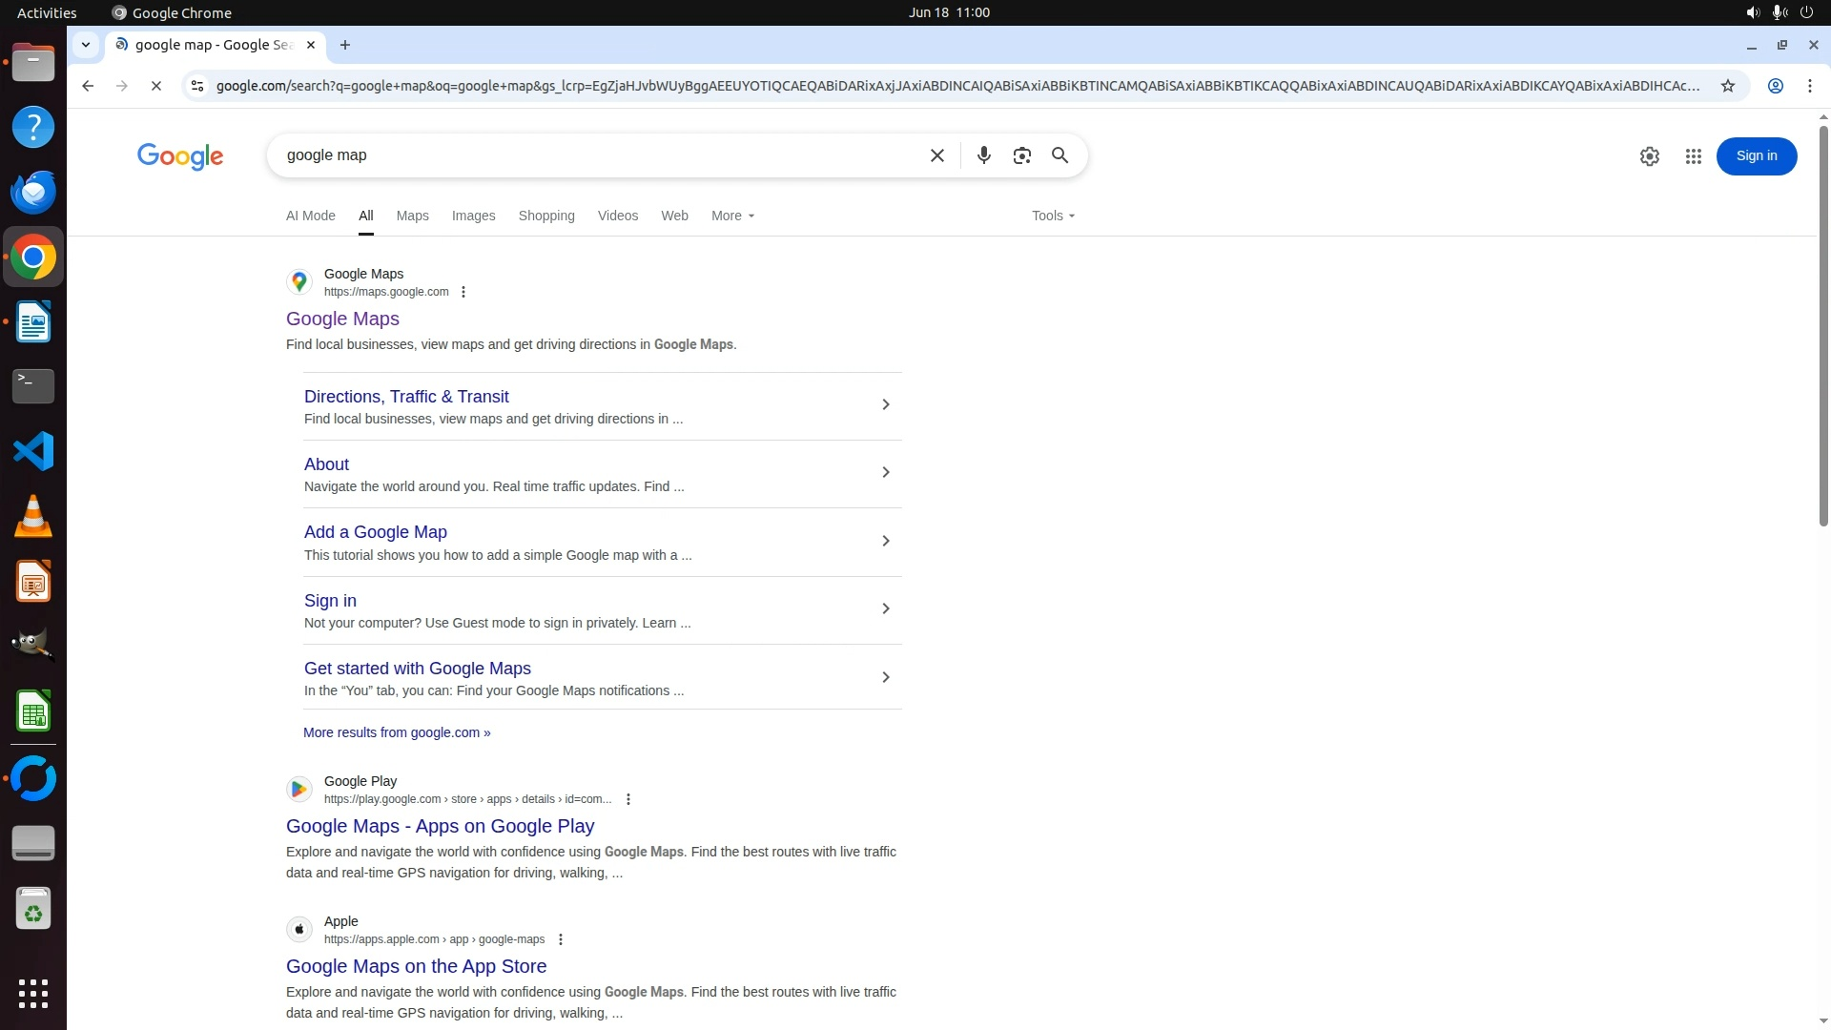
Task: Open More results from google.com link
Action: [397, 732]
